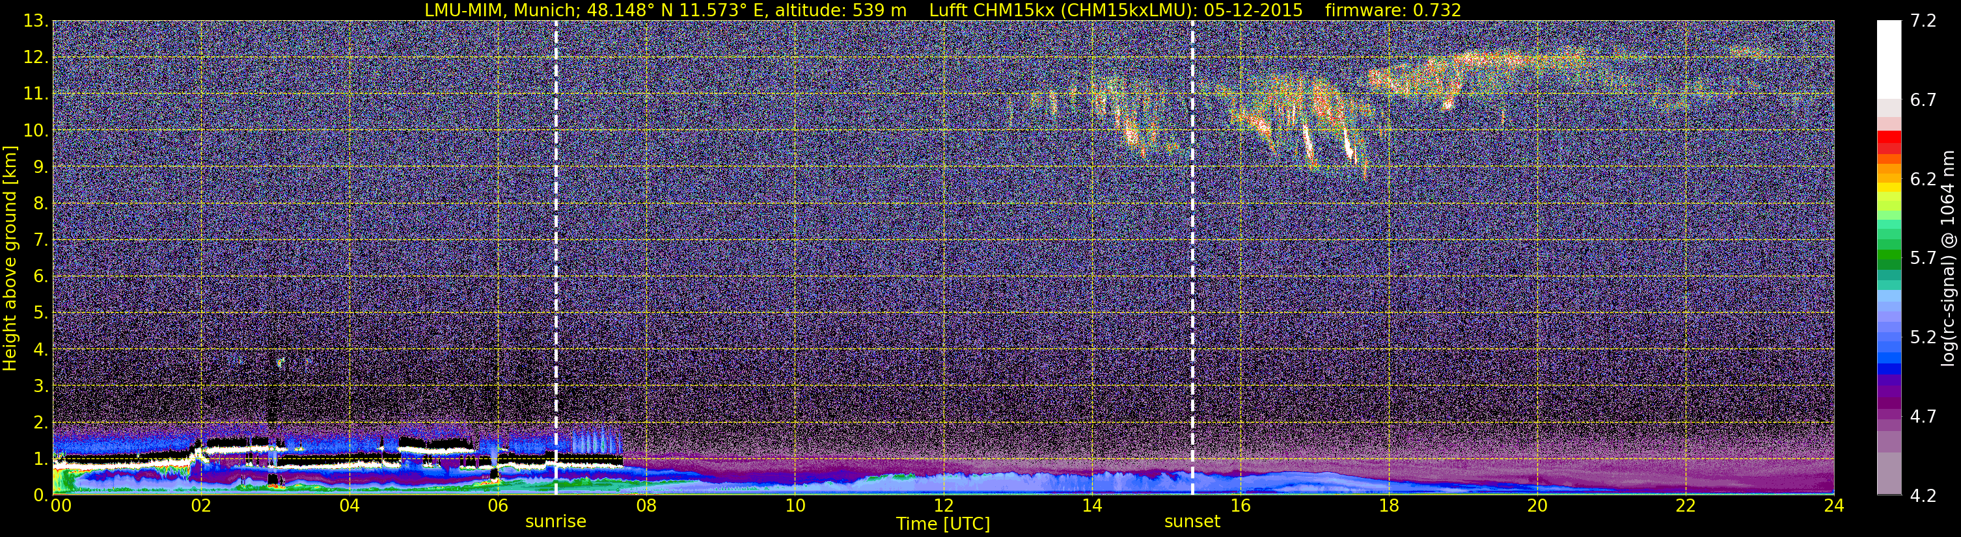Select the "sunset" label below the axis
1961x537 pixels.
pyautogui.click(x=1192, y=522)
